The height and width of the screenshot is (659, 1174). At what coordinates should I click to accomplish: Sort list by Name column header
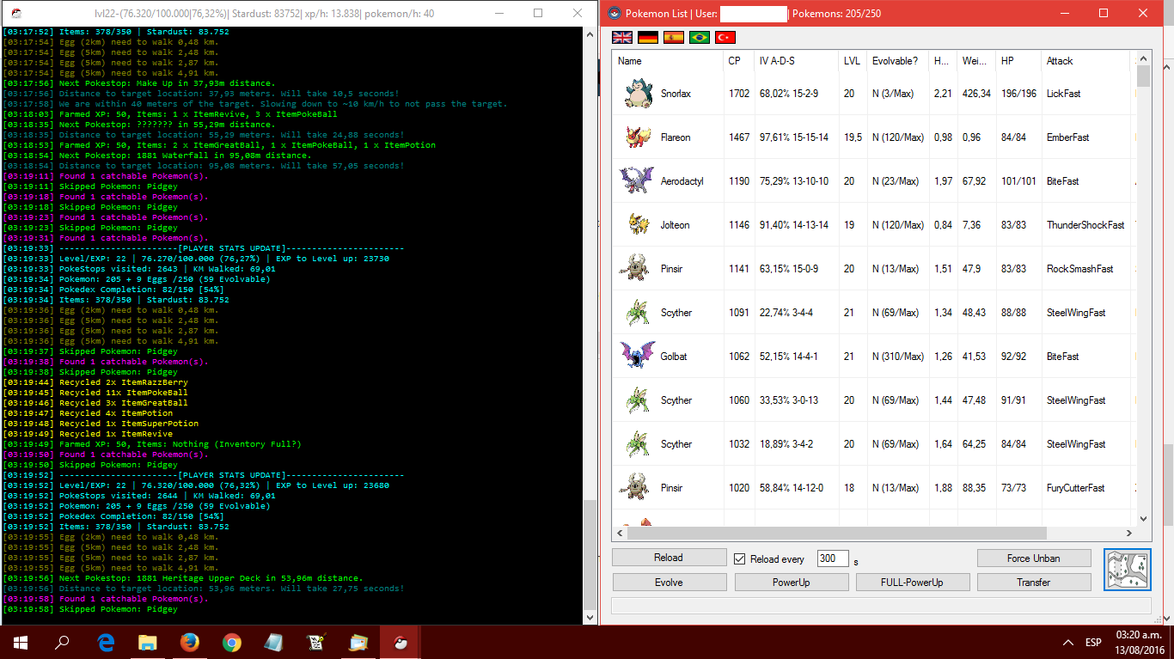pyautogui.click(x=668, y=61)
